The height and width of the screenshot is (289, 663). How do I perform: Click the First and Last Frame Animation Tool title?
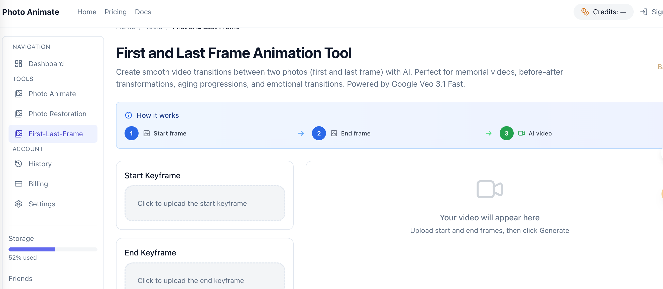(x=234, y=53)
